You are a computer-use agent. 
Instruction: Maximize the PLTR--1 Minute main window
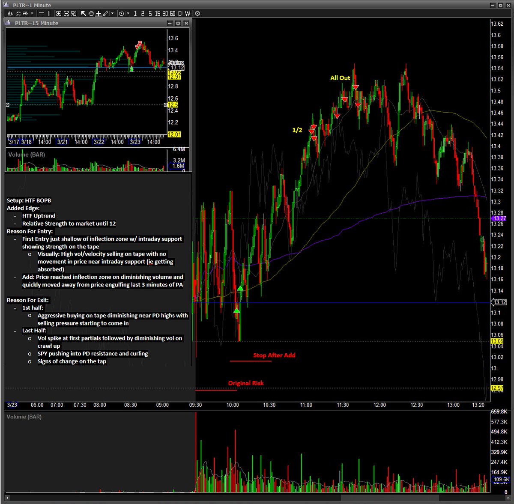coord(501,5)
